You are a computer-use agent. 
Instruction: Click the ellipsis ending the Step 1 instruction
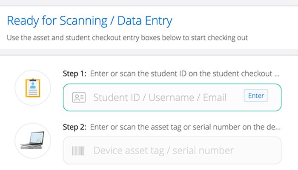(x=277, y=74)
